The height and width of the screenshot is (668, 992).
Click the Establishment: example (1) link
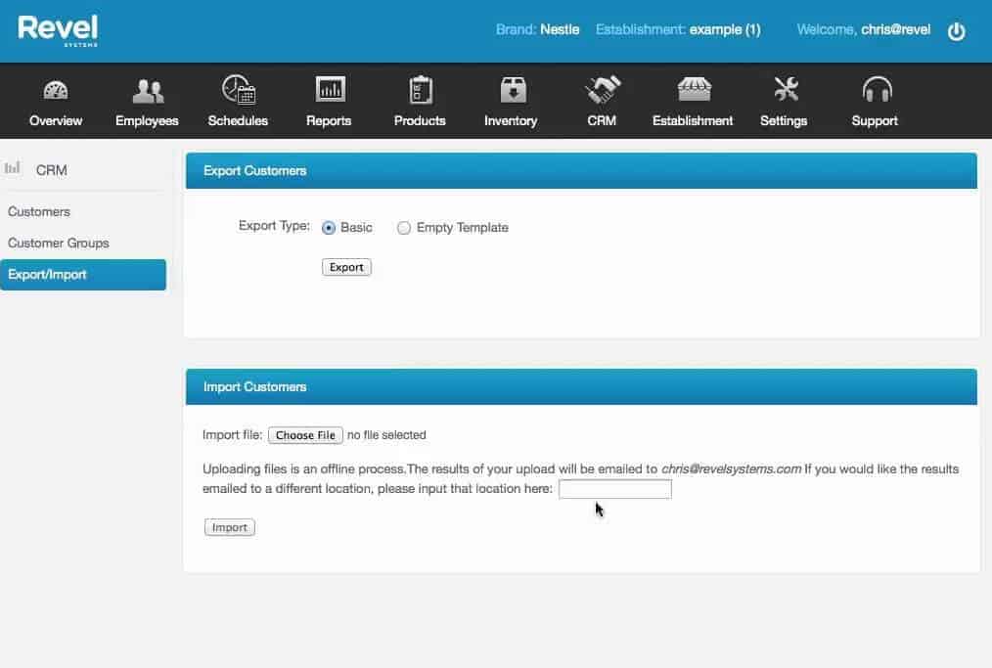pyautogui.click(x=678, y=29)
